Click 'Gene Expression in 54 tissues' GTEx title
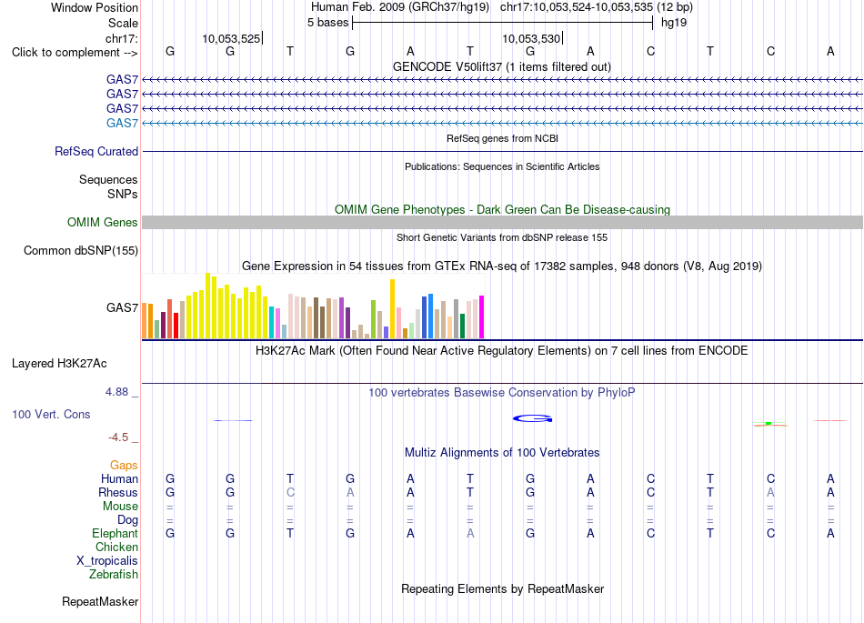864x623 pixels. point(502,266)
